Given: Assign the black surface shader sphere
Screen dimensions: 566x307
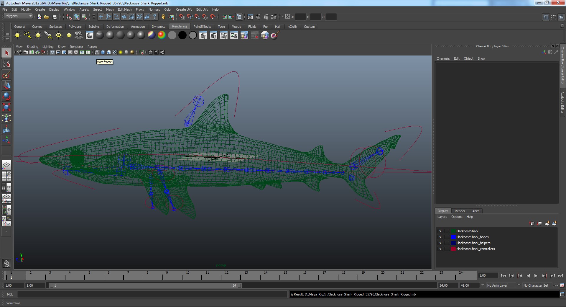Looking at the screenshot, I should click(x=182, y=35).
